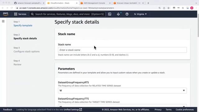Screen dimensions: 199x112
Task: Click the browser back arrow
Action: (x=3, y=8)
